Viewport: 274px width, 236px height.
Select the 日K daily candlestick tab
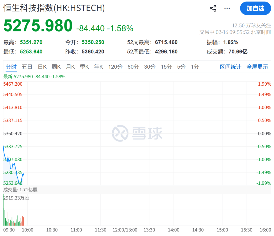pos(42,67)
